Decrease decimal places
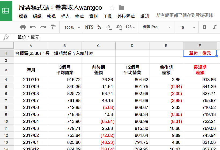The width and height of the screenshot is (220, 150). click(109, 27)
